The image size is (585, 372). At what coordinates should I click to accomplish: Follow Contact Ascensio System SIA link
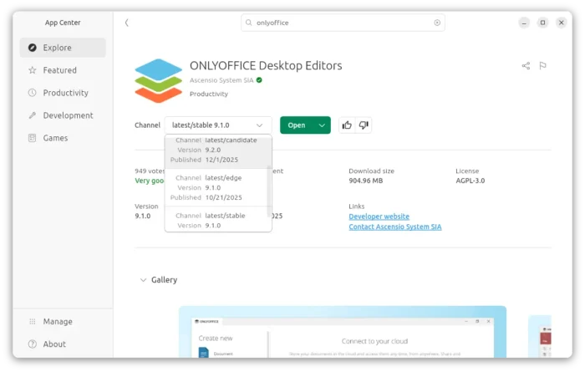tap(394, 227)
